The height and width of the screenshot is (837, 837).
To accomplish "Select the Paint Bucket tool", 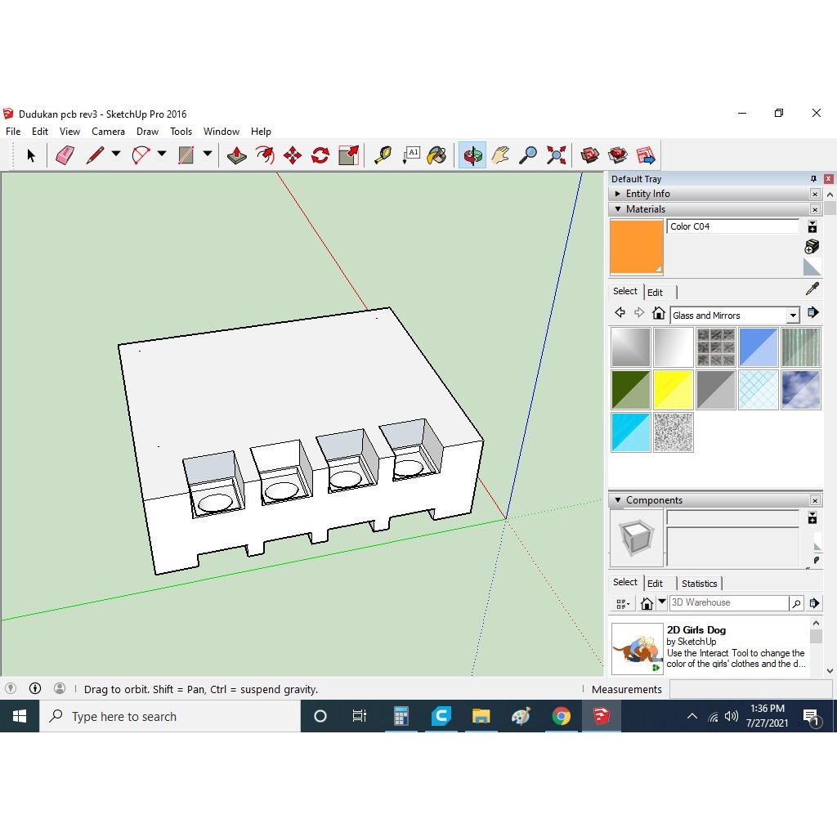I will [437, 154].
